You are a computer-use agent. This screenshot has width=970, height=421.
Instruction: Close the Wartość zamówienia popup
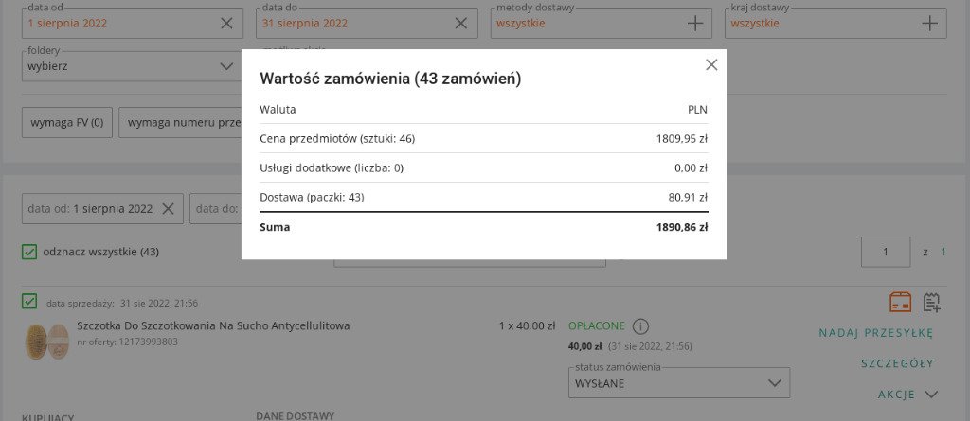click(711, 64)
